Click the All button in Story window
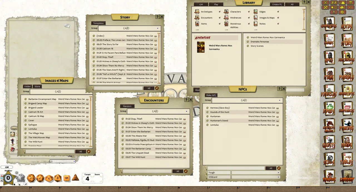Viewport: 356px width, 192px height. point(149,88)
